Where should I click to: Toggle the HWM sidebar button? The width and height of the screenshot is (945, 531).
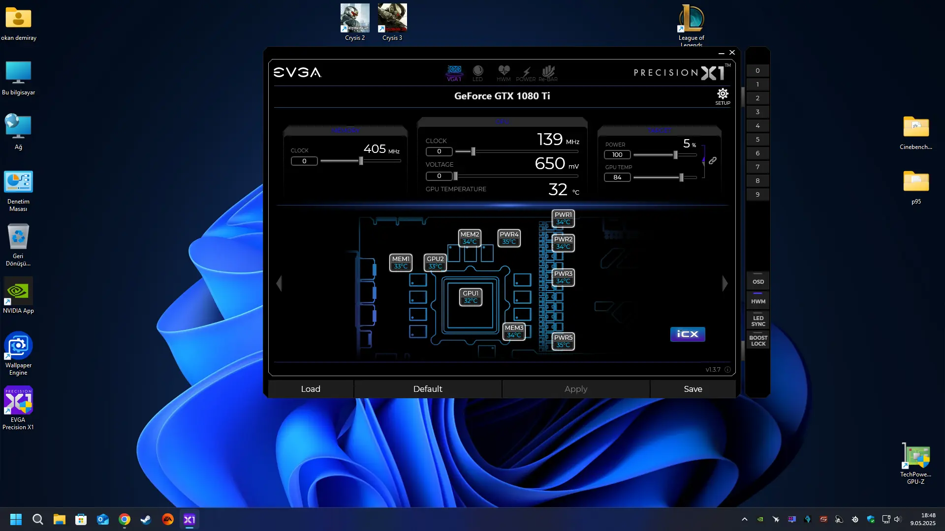(758, 301)
